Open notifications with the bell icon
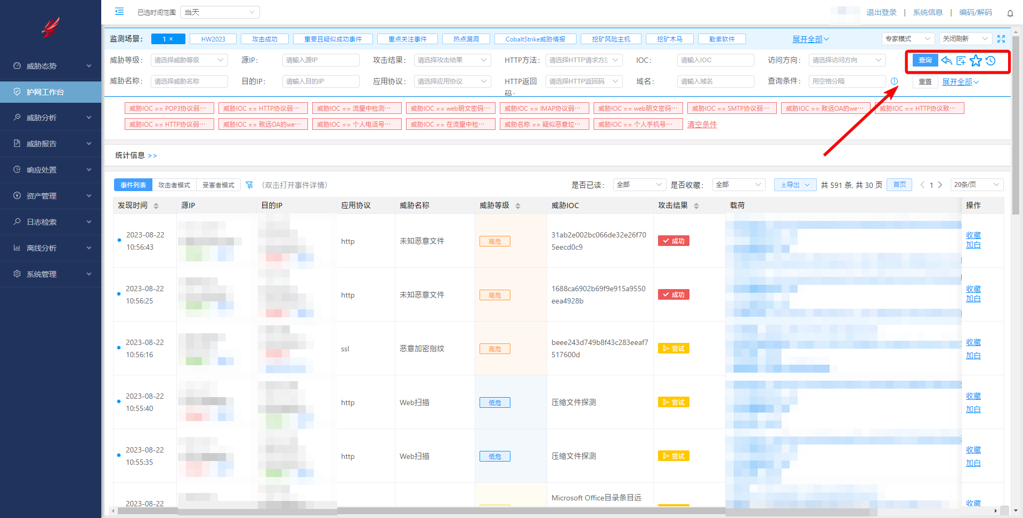The image size is (1023, 518). click(1010, 13)
